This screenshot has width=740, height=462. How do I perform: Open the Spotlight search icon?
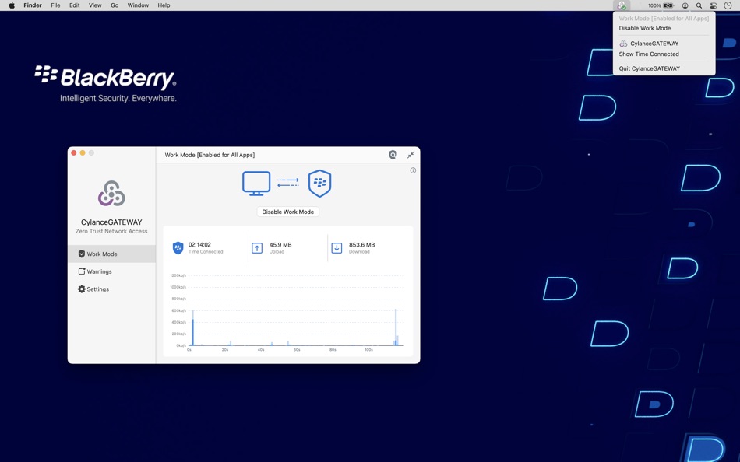click(699, 5)
